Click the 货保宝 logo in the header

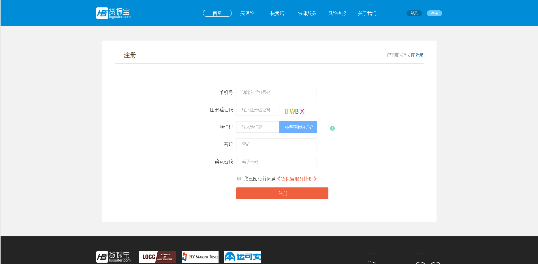point(113,13)
